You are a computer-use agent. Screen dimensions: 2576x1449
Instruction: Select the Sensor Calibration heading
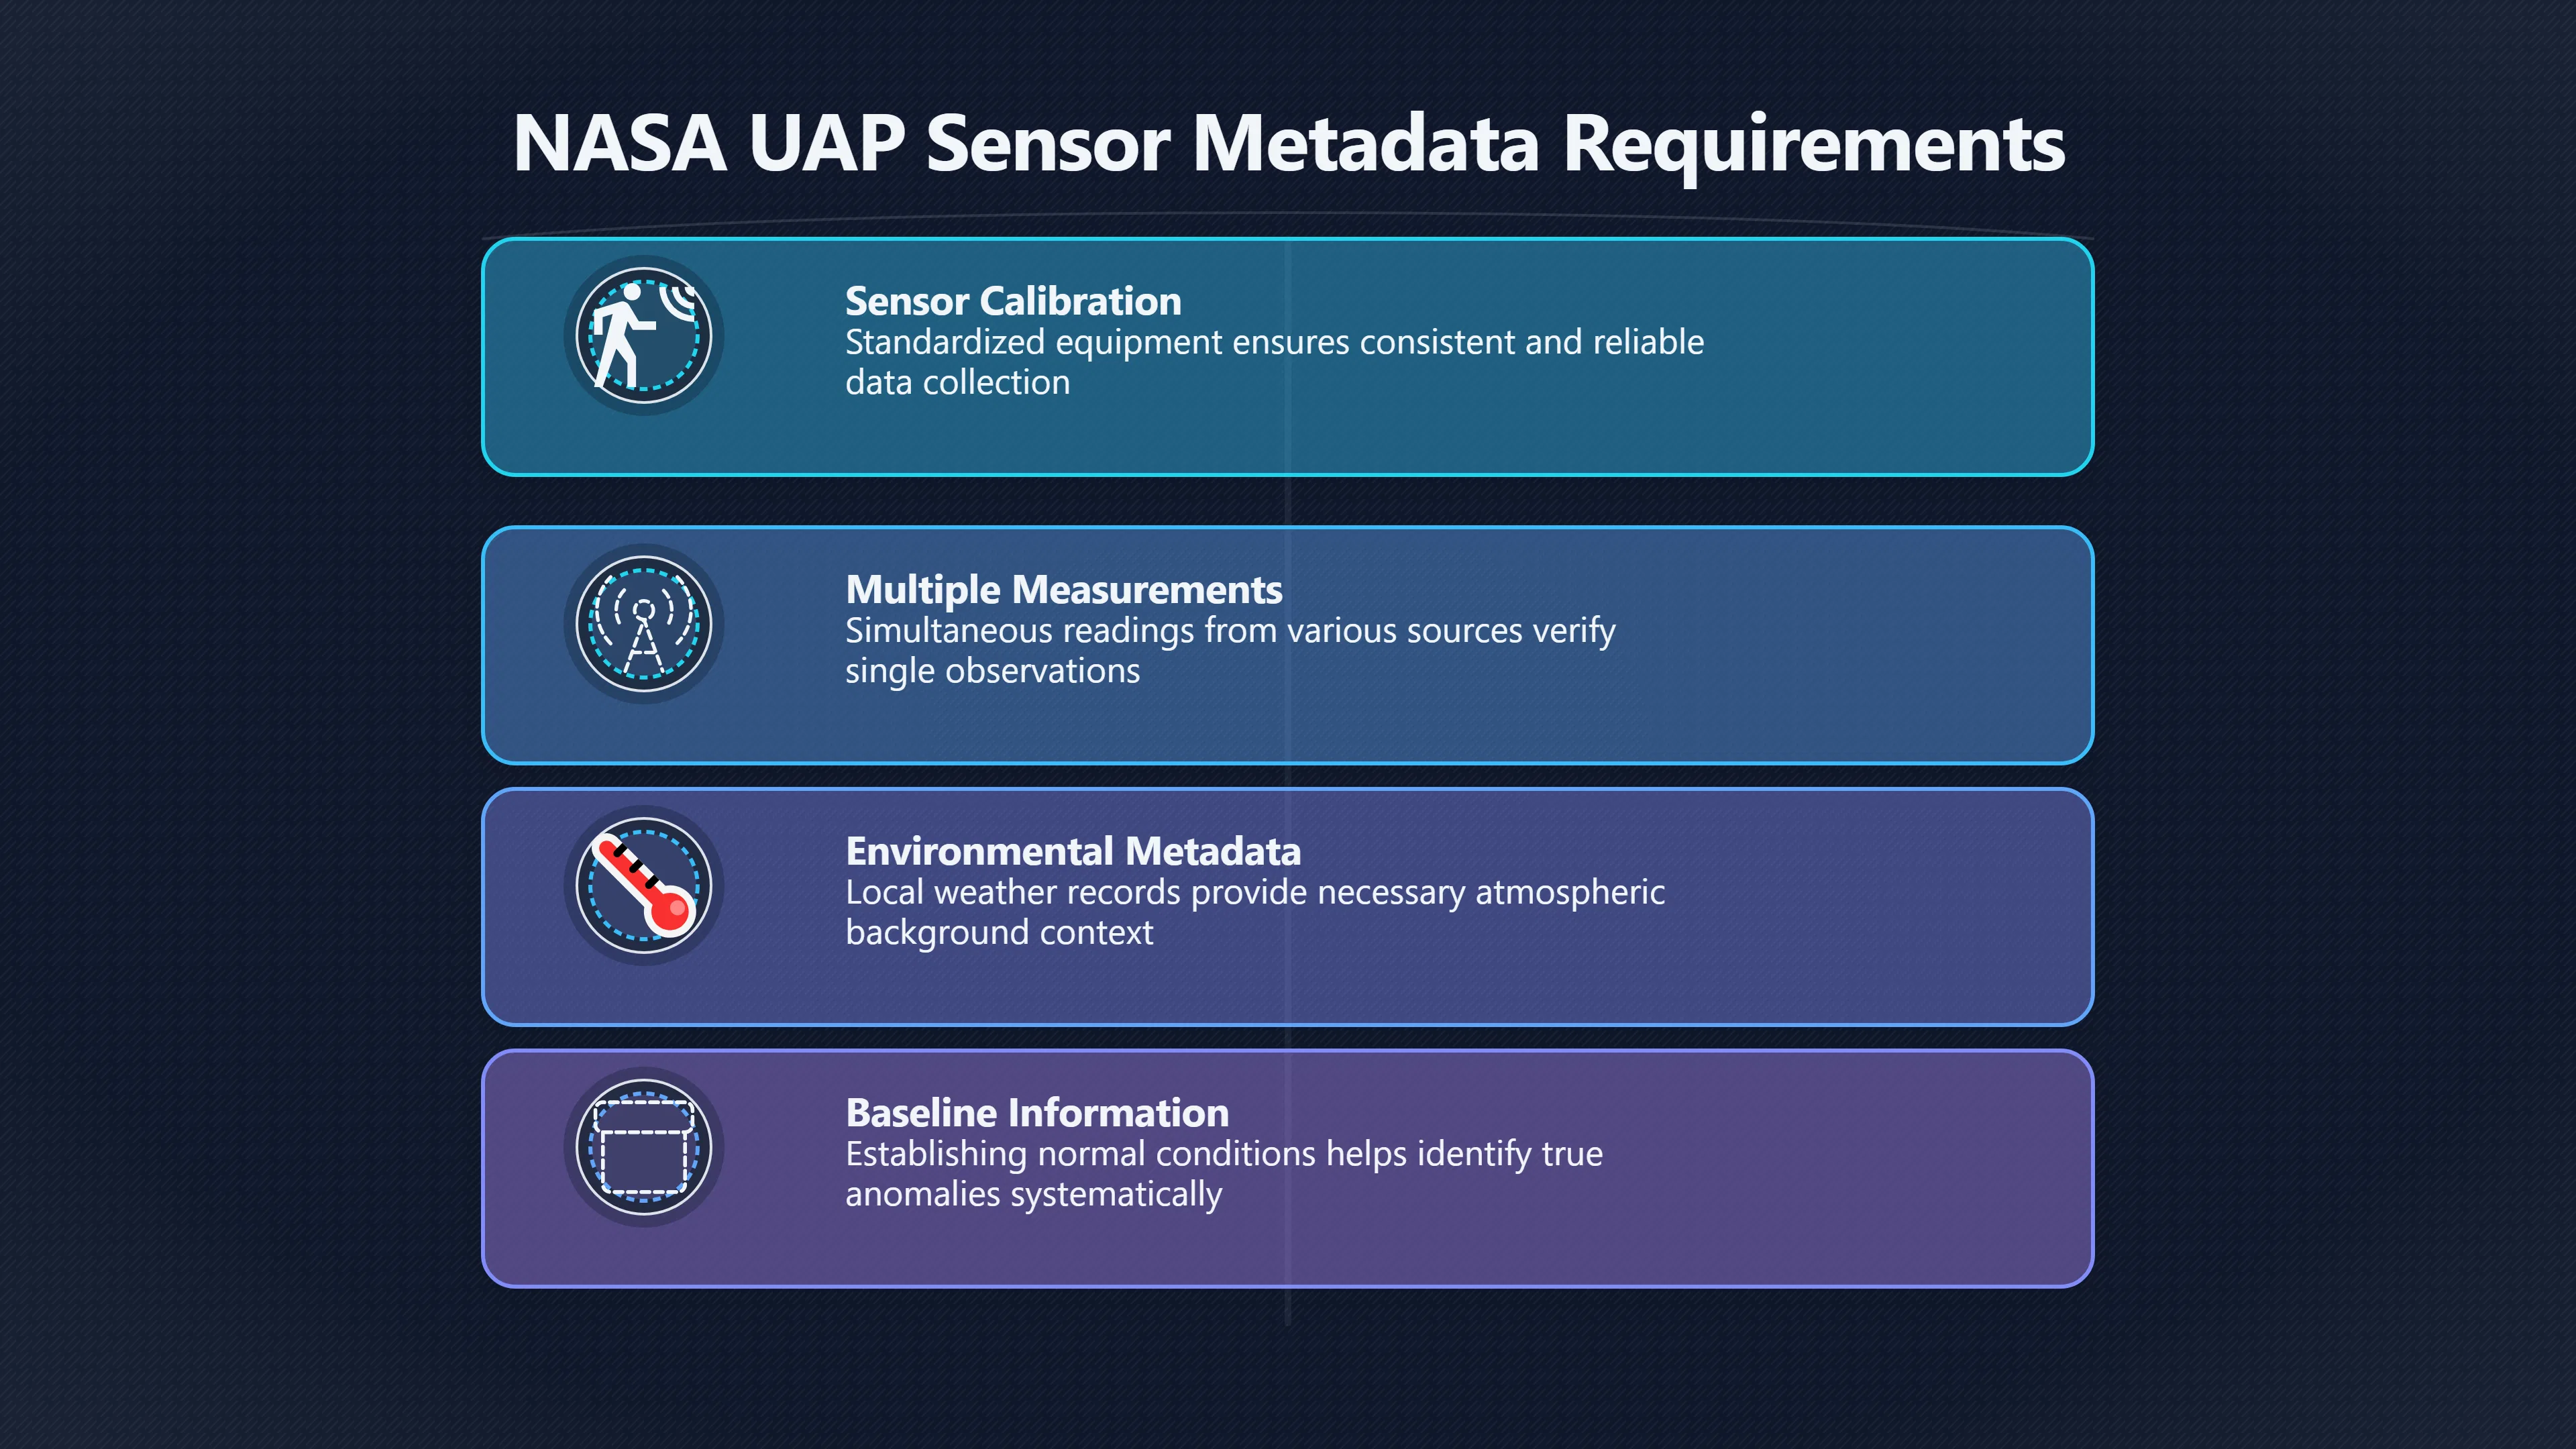(1013, 301)
